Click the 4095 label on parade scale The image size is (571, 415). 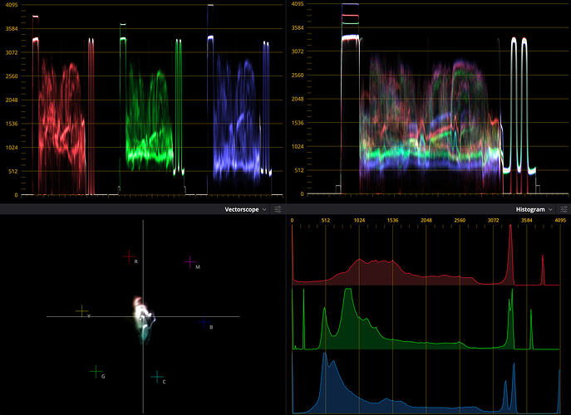coord(12,6)
